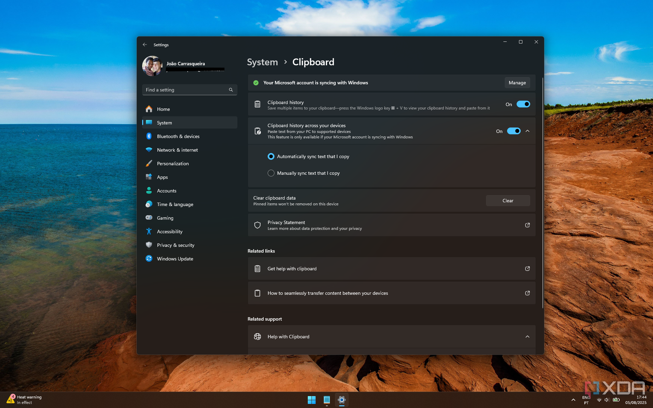Open external link icon for transfer content row
The width and height of the screenshot is (653, 408).
(528, 293)
